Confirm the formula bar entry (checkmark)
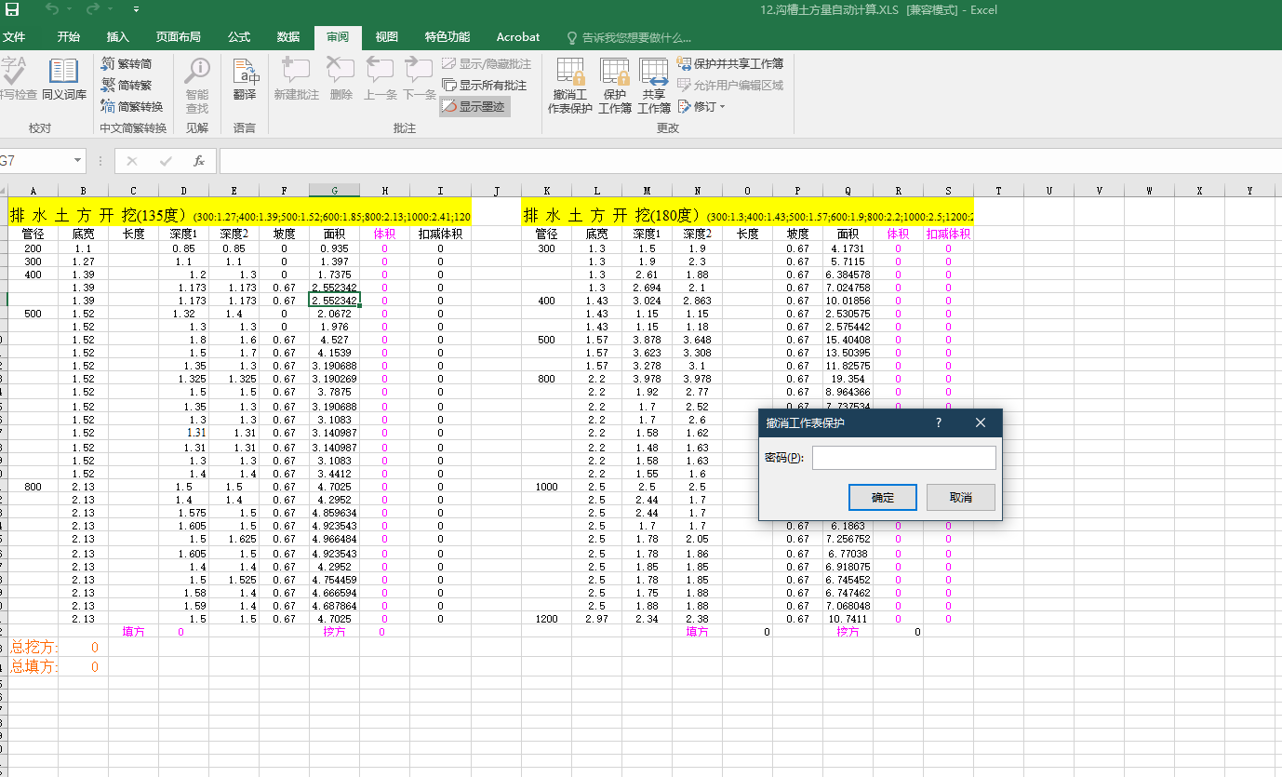Viewport: 1282px width, 777px height. [166, 160]
